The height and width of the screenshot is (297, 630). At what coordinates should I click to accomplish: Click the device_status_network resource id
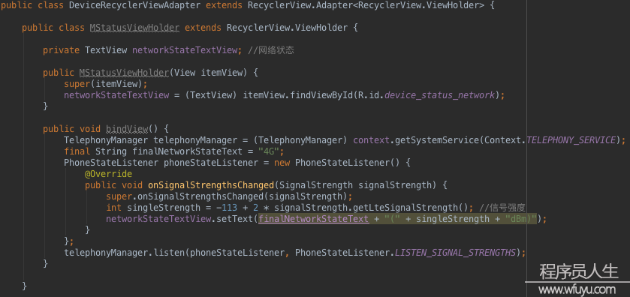[x=440, y=95]
